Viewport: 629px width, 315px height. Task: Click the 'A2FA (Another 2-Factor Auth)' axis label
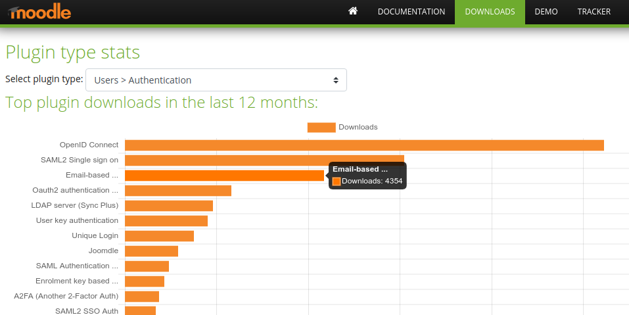66,296
